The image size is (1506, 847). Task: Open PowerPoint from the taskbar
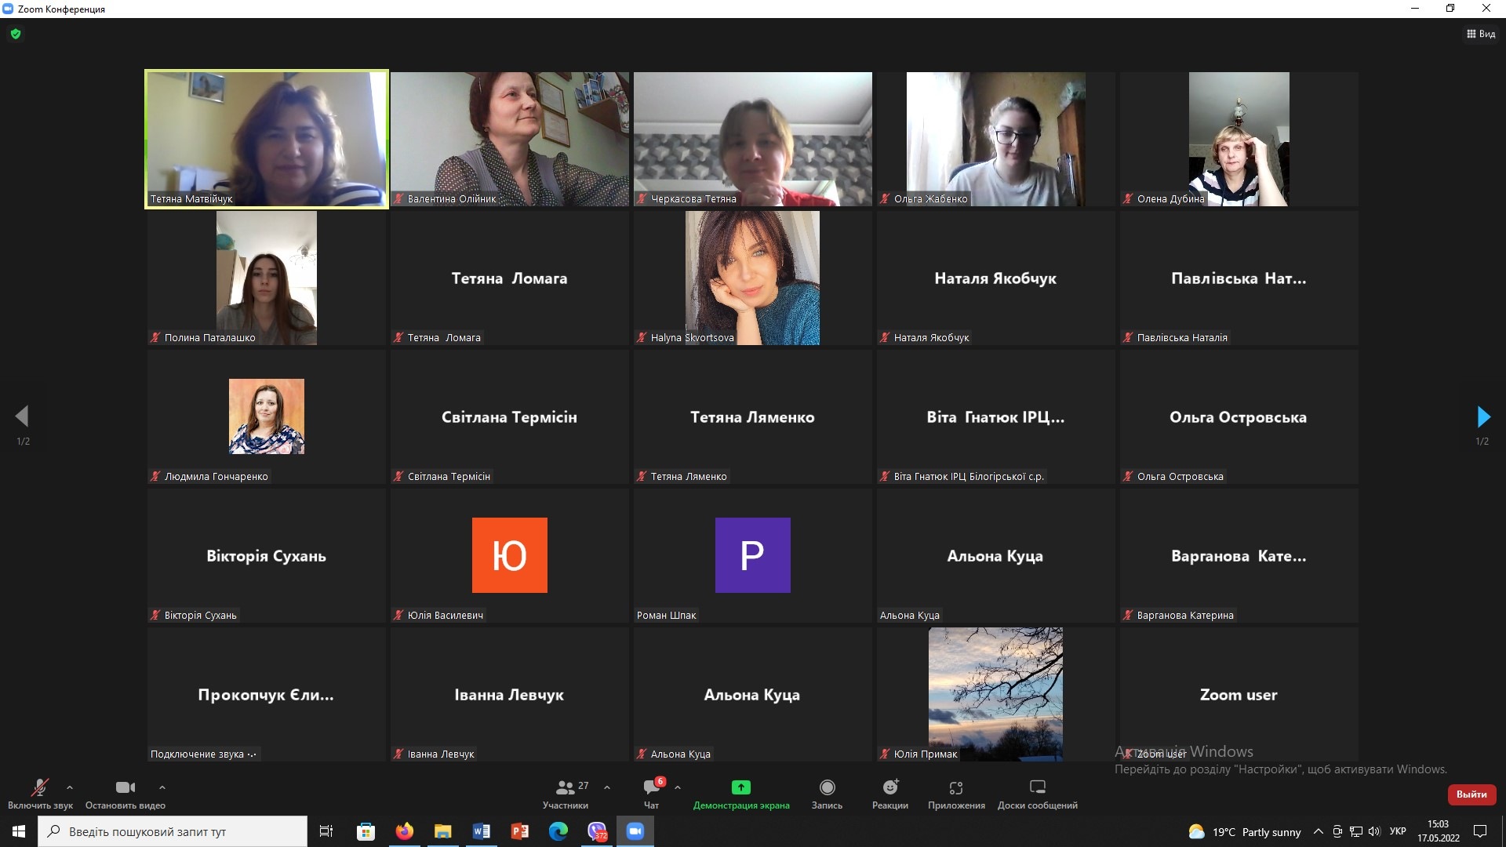click(519, 831)
